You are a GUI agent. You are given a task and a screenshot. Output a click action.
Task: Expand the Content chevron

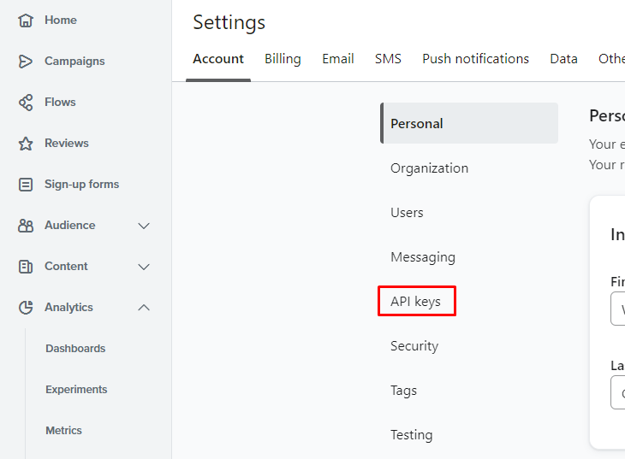coord(144,267)
